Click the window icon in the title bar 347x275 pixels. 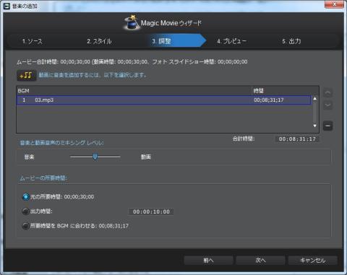(7, 6)
